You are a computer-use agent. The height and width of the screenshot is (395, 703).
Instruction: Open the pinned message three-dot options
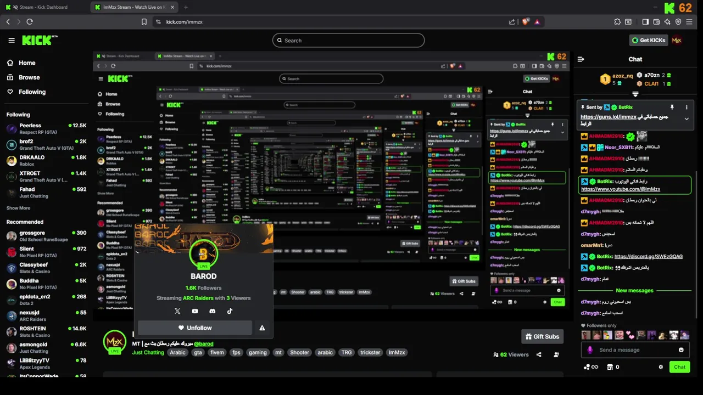(686, 108)
